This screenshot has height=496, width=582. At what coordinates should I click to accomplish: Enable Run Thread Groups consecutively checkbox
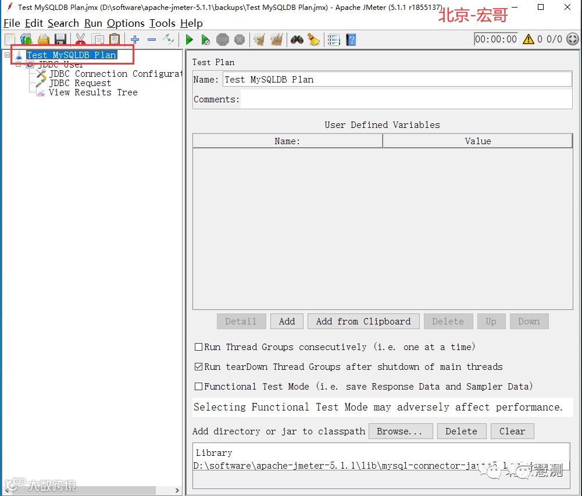[199, 347]
